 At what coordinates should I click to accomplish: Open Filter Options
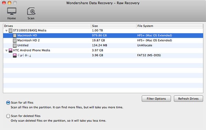(x=156, y=99)
